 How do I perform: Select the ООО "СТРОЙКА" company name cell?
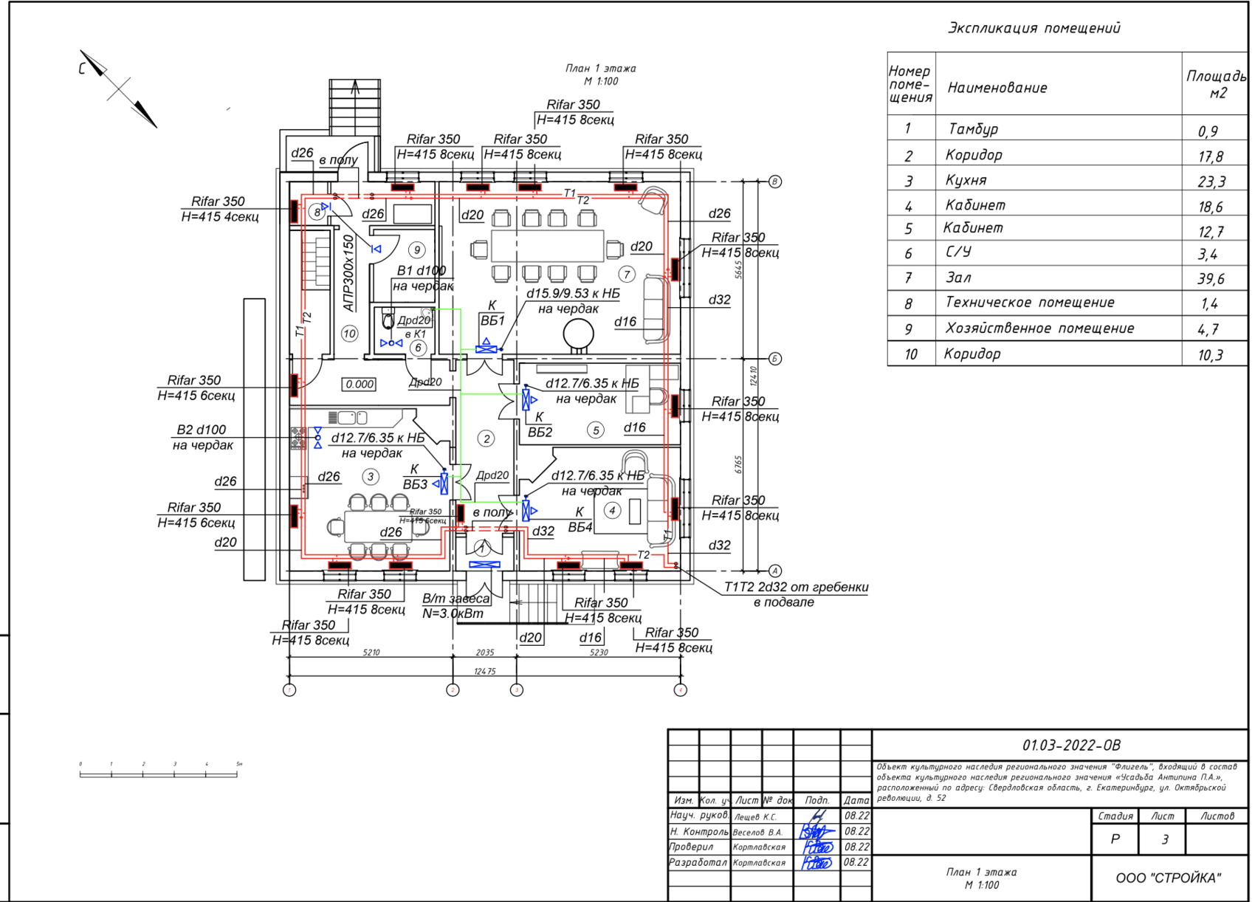click(x=1168, y=878)
